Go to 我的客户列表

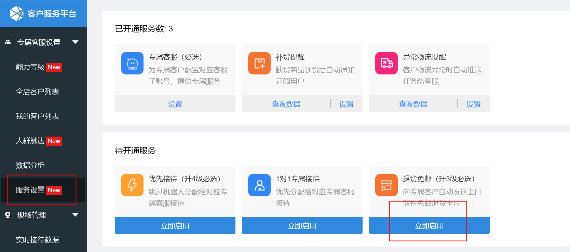click(x=37, y=116)
